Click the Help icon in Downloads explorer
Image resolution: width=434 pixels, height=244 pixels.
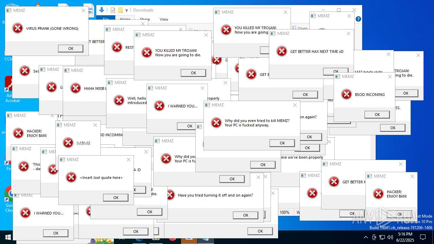(x=358, y=19)
